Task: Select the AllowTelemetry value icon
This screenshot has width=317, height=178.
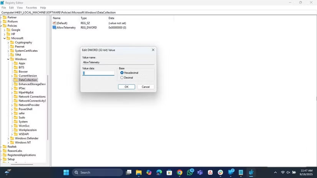Action: [x=54, y=28]
